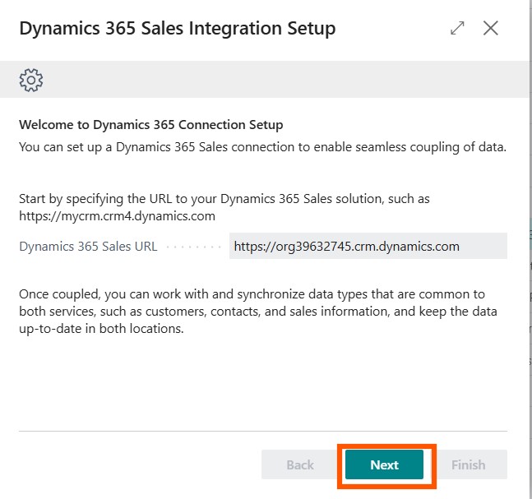Close the Integration Setup dialog
Image resolution: width=532 pixels, height=499 pixels.
491,28
